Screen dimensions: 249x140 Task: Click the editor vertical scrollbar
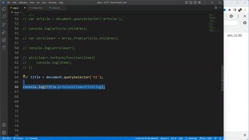pos(222,79)
